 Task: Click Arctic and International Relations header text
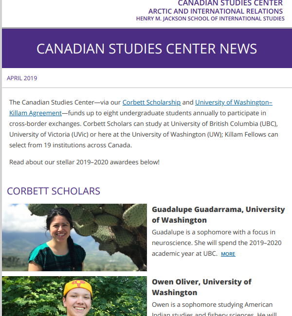[216, 11]
